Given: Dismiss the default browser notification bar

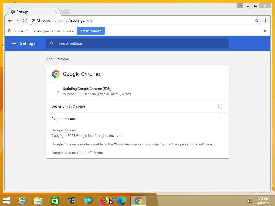Looking at the screenshot, I should [x=265, y=31].
